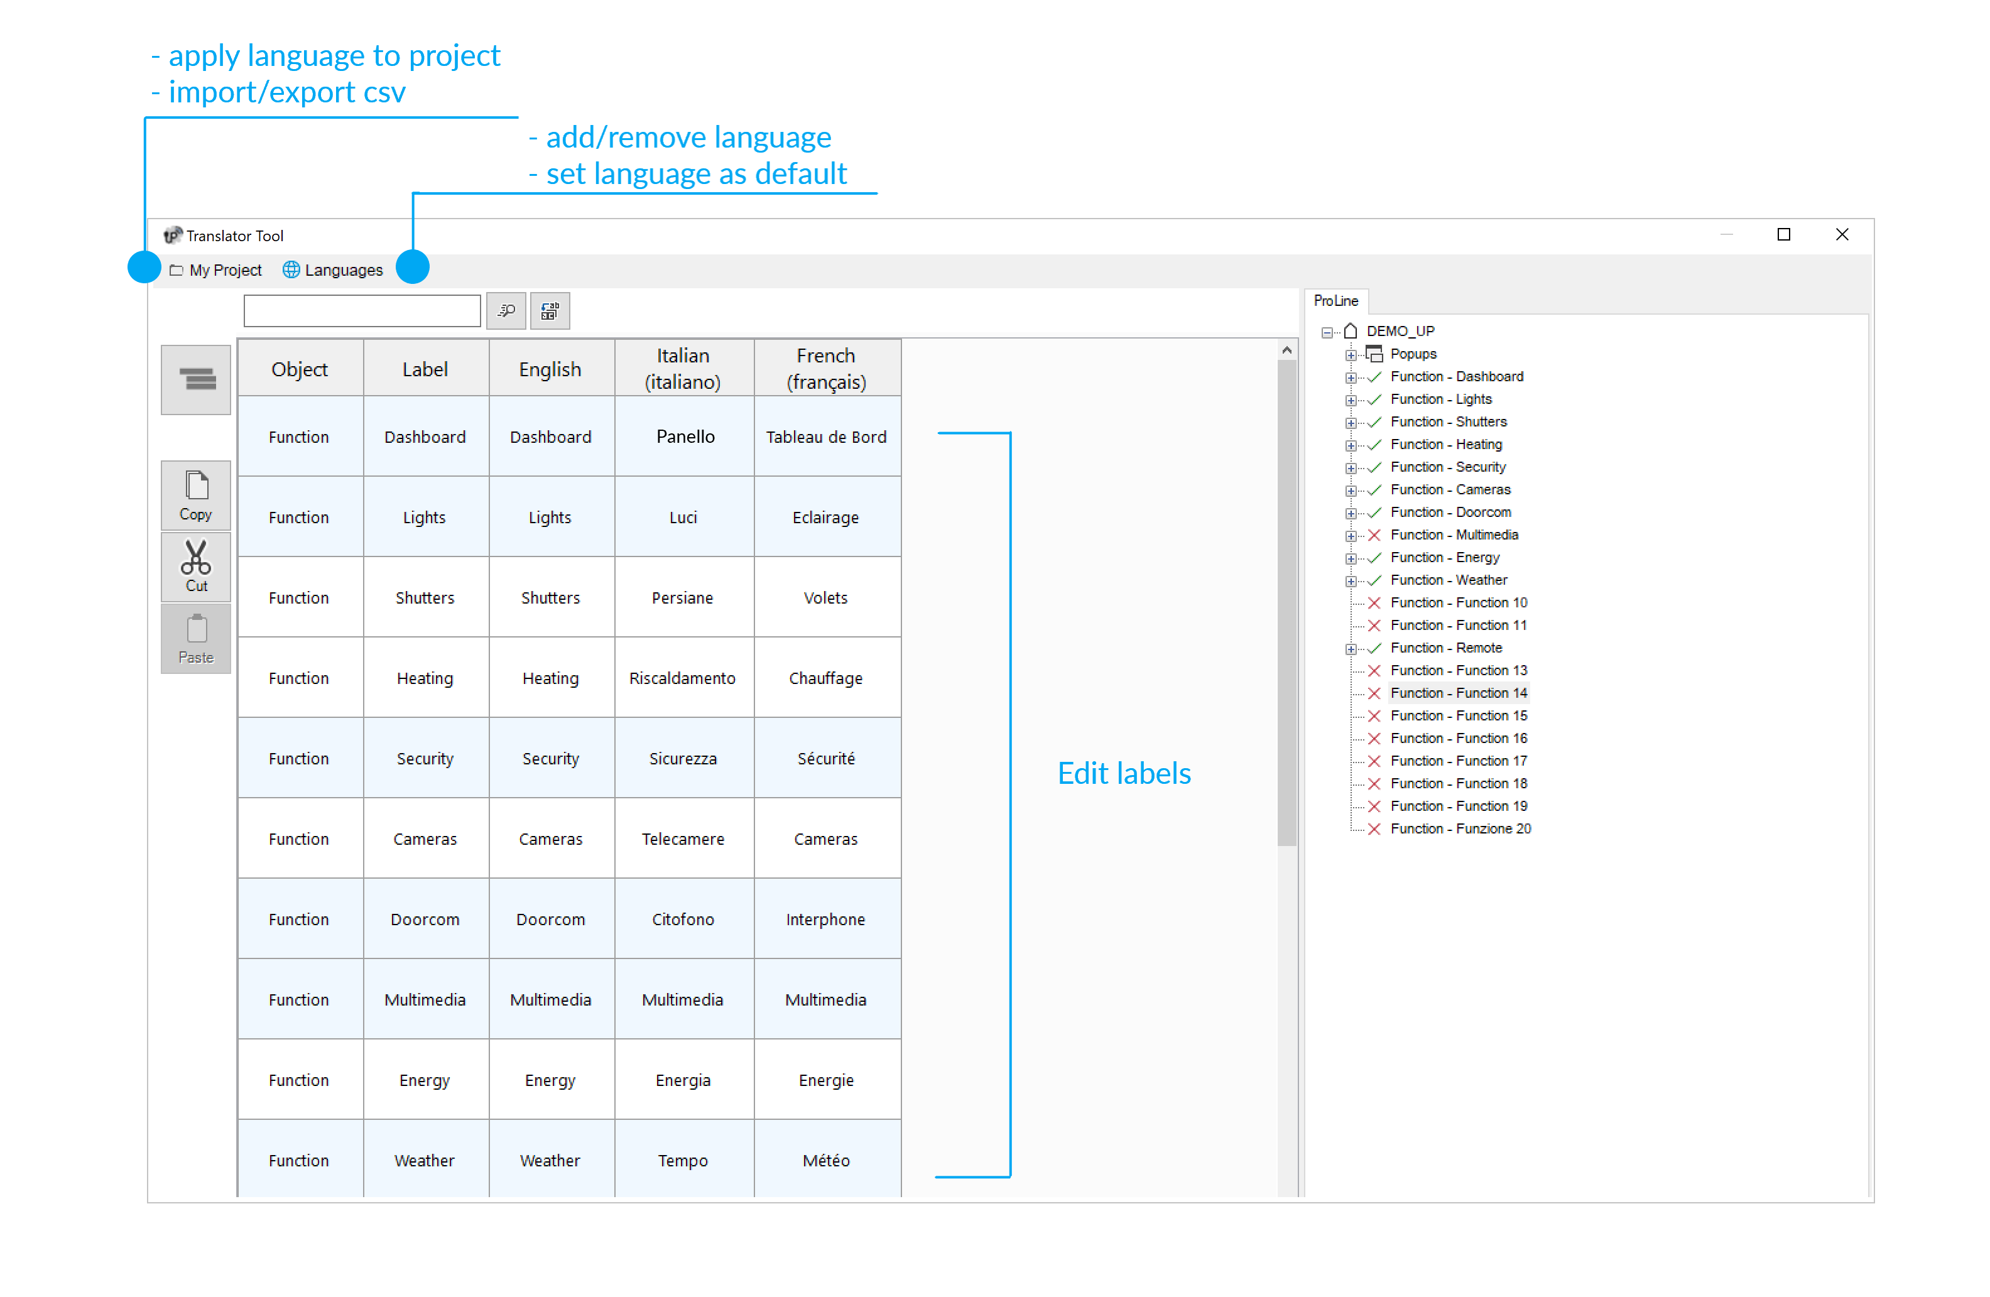Expand the Function - Shutters node
This screenshot has height=1297, width=1990.
[x=1351, y=423]
